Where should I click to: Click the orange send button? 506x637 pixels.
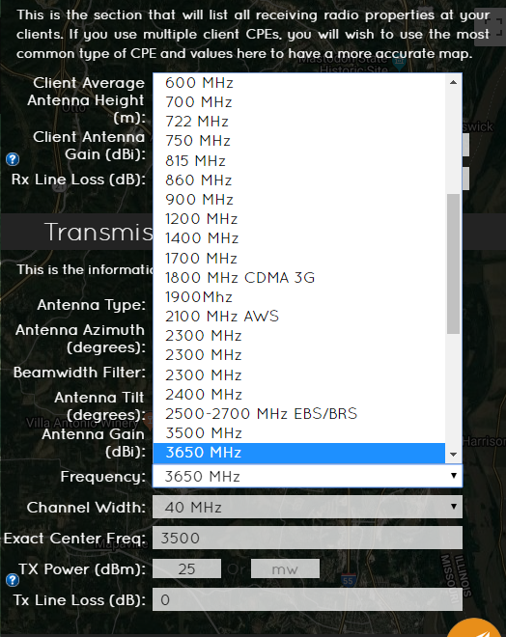pos(475,629)
